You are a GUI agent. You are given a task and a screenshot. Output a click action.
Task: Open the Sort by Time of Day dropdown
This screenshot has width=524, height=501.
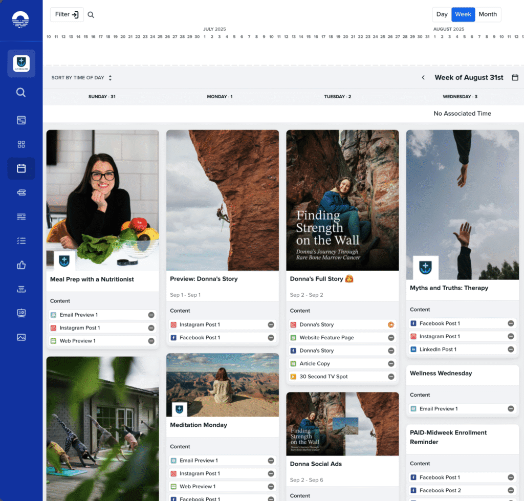point(81,78)
